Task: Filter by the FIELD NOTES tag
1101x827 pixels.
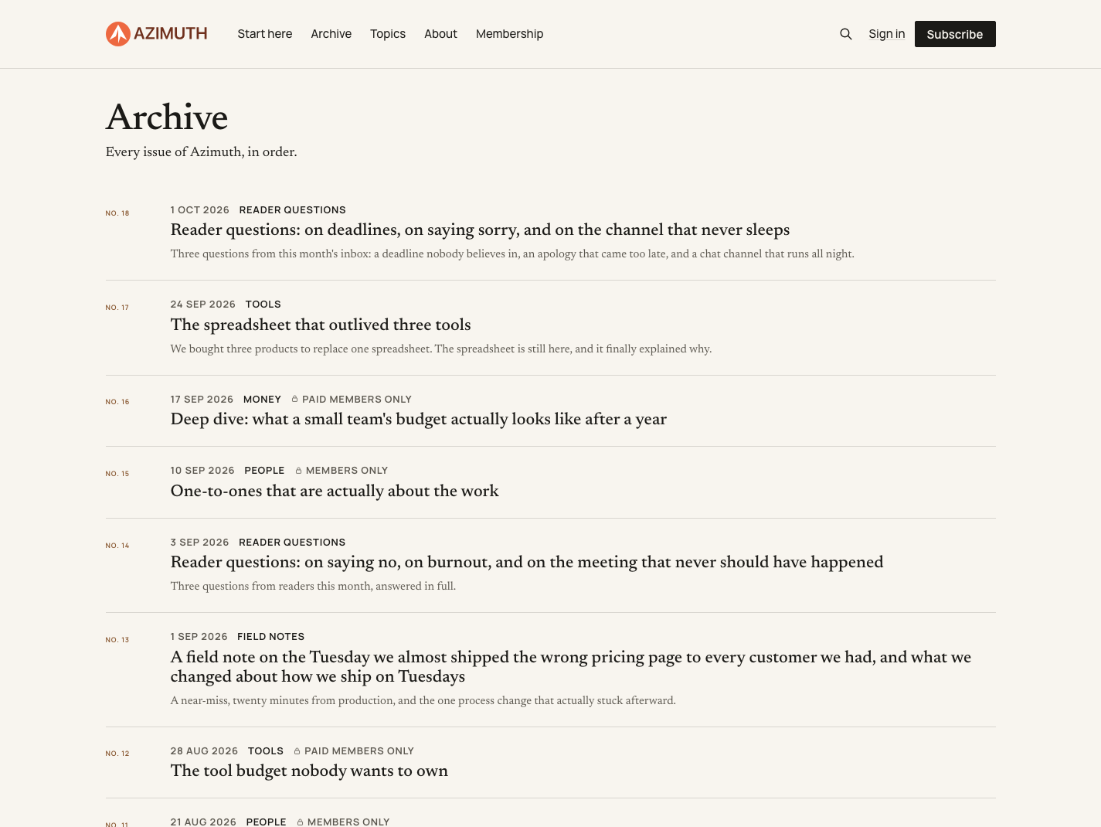Action: (271, 637)
